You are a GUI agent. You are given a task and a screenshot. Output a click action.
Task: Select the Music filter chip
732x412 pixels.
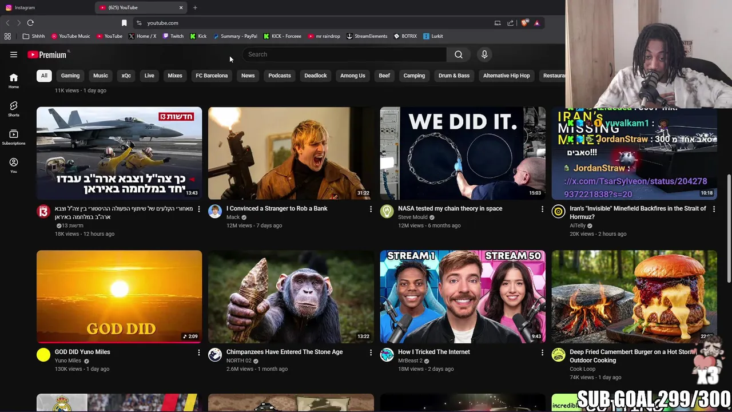(101, 76)
